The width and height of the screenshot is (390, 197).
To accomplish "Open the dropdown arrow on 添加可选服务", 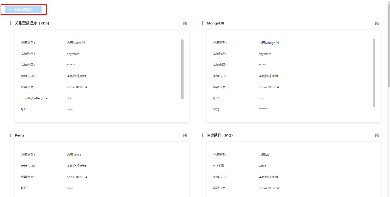I will tap(36, 9).
